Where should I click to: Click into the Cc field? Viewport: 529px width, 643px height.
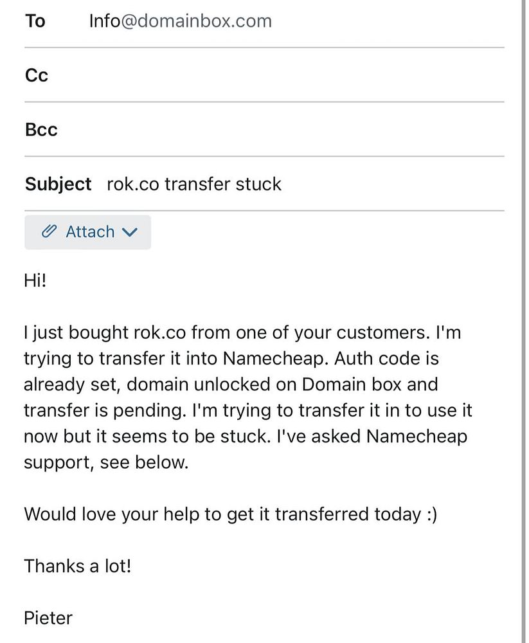coord(264,75)
